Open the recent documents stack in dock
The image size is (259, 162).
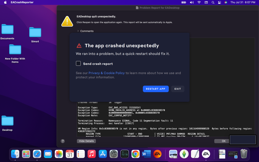click(222, 154)
